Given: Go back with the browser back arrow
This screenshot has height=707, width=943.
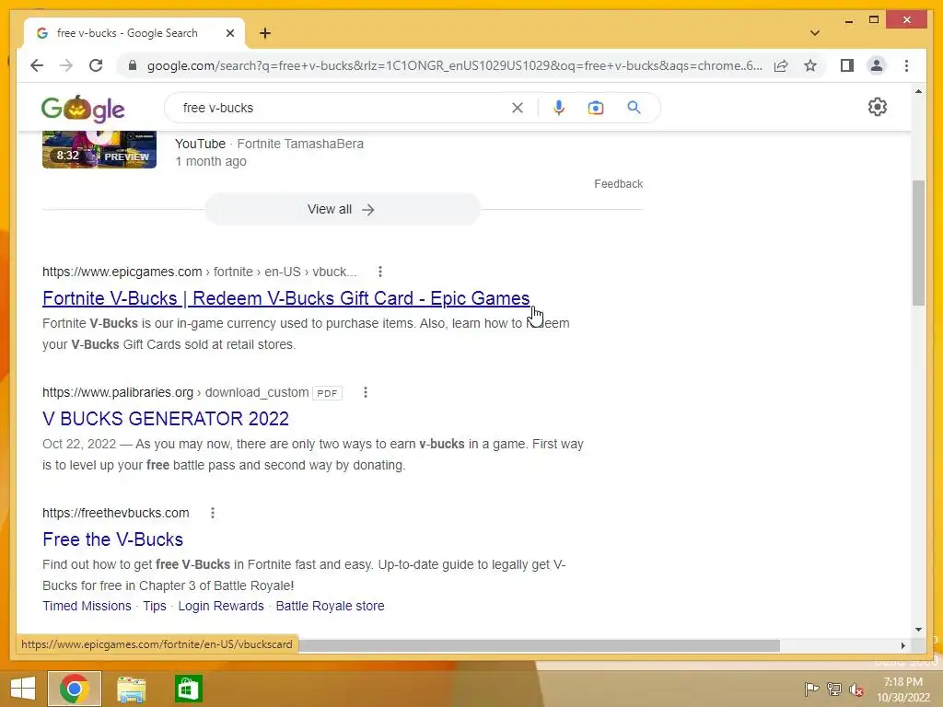Looking at the screenshot, I should pyautogui.click(x=37, y=65).
